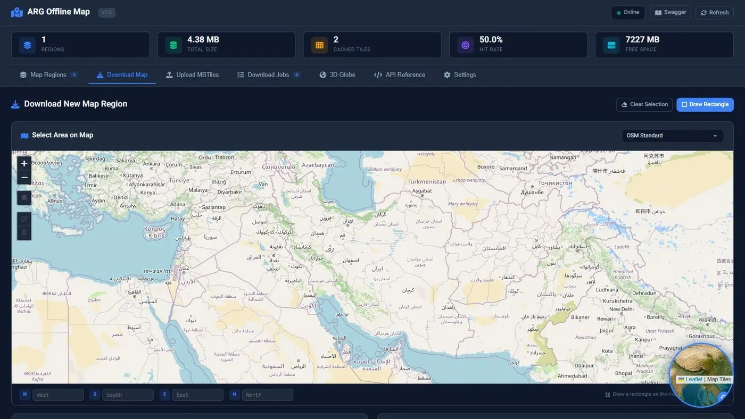Click the Hit Rate target icon
The image size is (745, 419).
pos(466,45)
